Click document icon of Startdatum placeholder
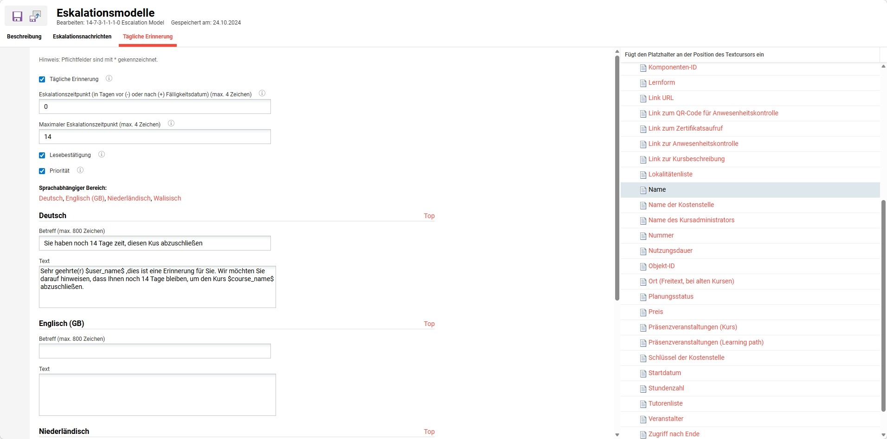887x439 pixels. (643, 374)
